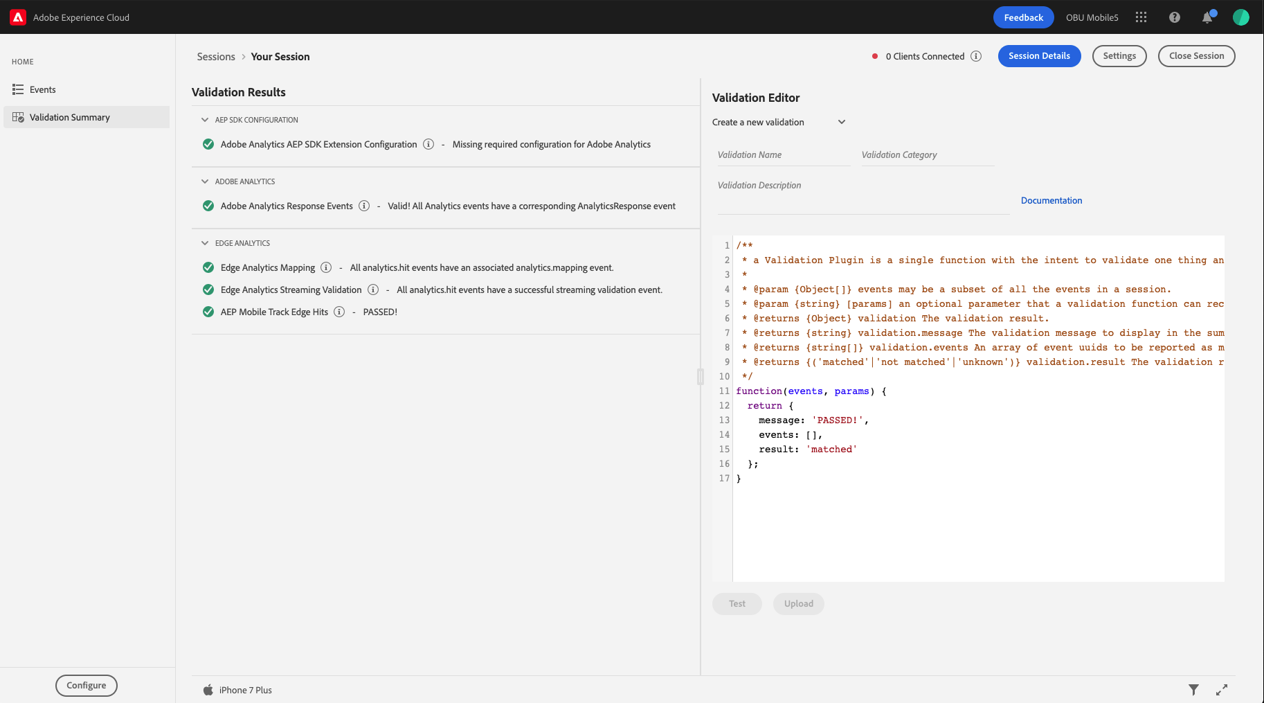Click the panel splitter handle
The image size is (1264, 703).
pos(701,377)
